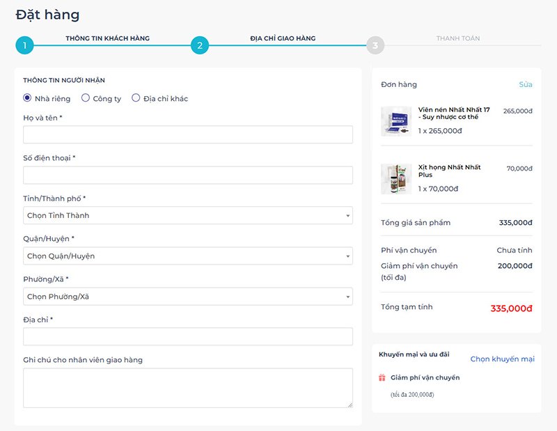Expand the Chọn Quận/Huyện dropdown
The width and height of the screenshot is (557, 431).
[188, 256]
